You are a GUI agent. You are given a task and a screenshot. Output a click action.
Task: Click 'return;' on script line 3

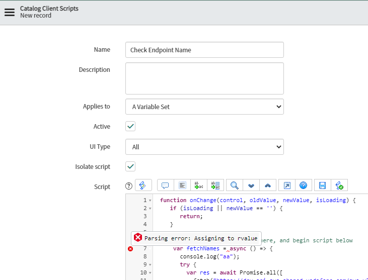191,216
